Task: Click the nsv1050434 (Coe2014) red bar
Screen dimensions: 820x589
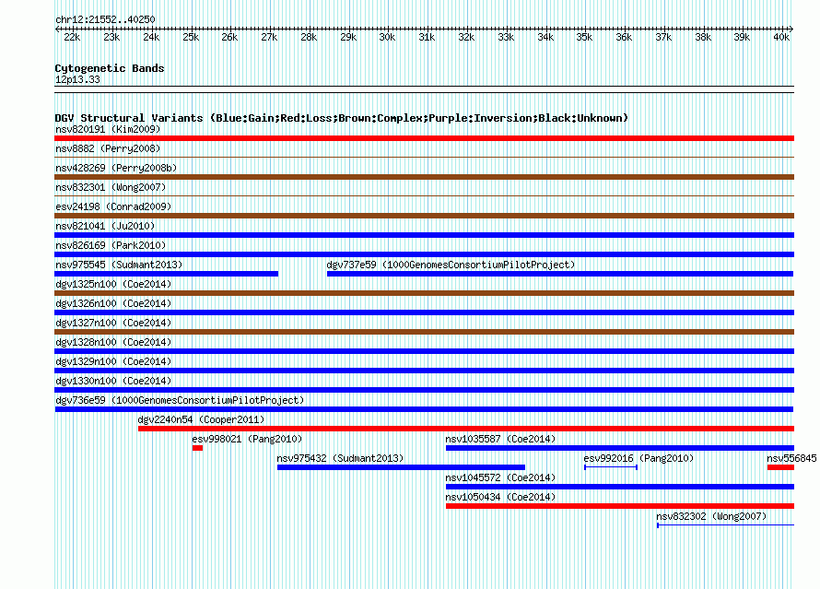Action: point(620,506)
